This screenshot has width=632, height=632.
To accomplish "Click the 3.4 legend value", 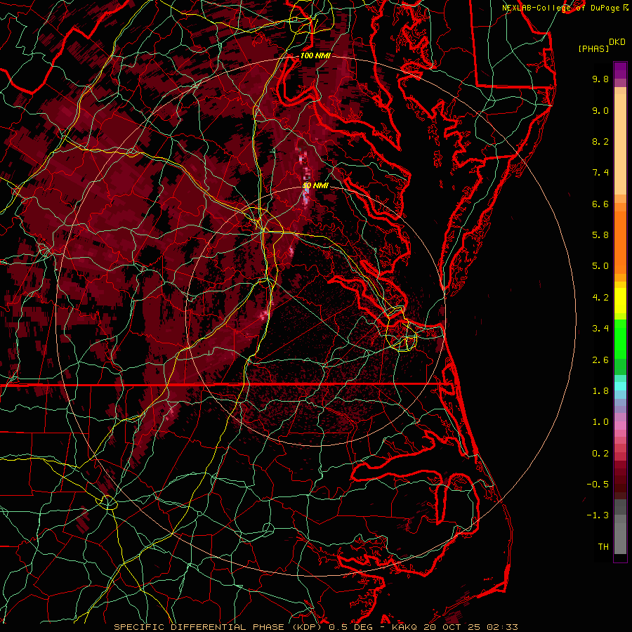I will tap(600, 329).
